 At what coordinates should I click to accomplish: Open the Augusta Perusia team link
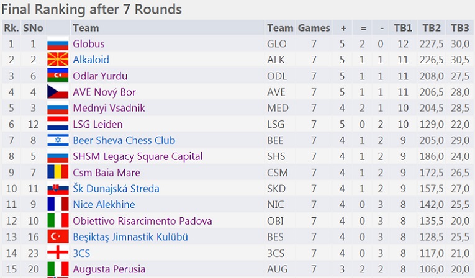pyautogui.click(x=109, y=269)
